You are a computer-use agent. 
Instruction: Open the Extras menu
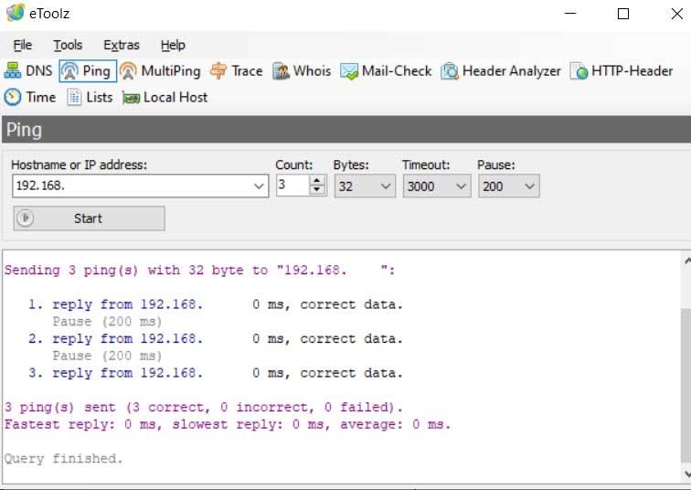[122, 45]
